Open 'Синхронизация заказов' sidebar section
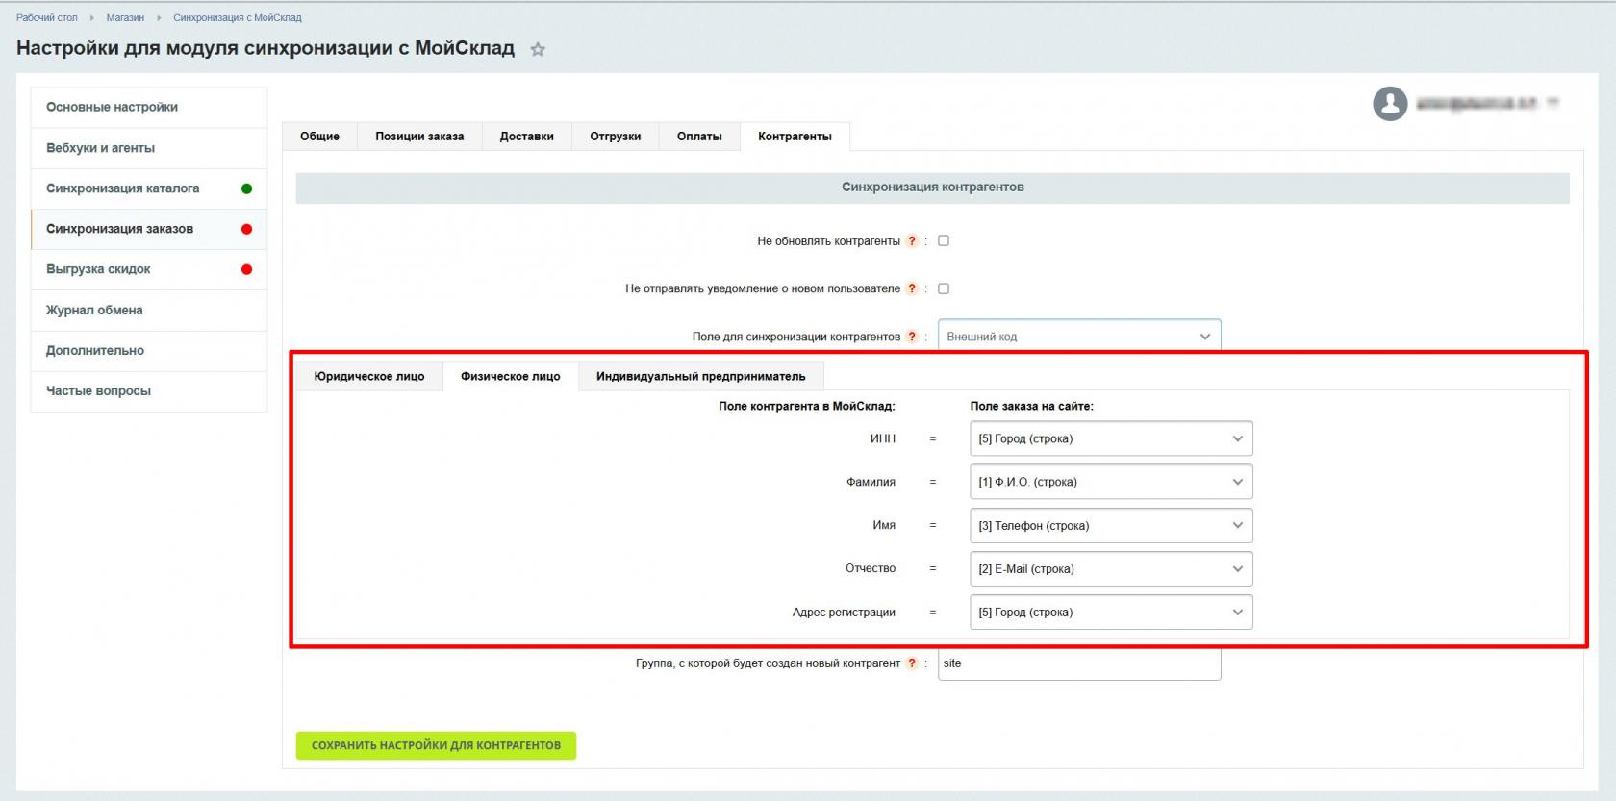1616x801 pixels. click(x=149, y=229)
